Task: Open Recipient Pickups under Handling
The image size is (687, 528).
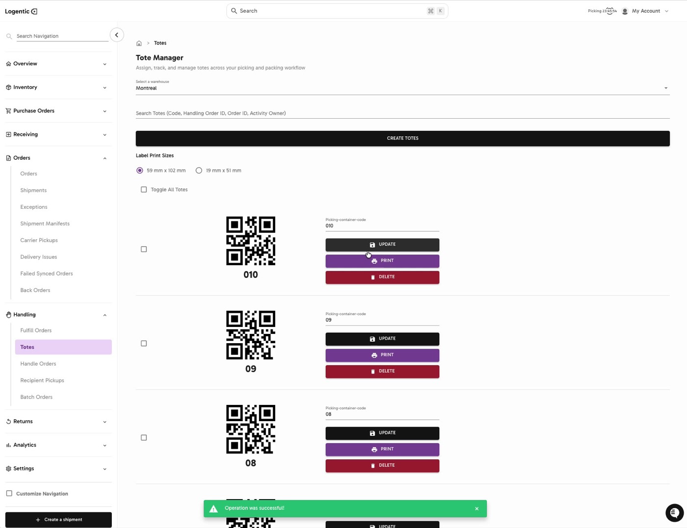Action: tap(42, 380)
